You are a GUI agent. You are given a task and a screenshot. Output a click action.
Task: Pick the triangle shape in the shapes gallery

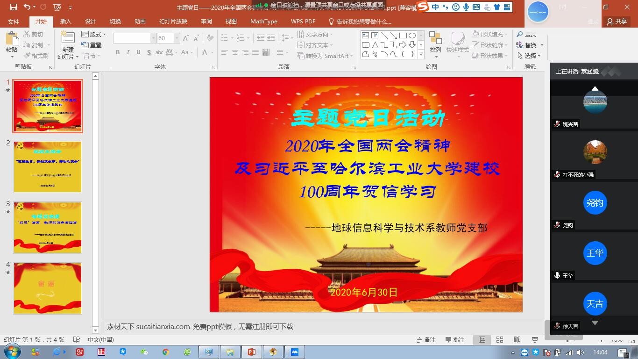[375, 45]
